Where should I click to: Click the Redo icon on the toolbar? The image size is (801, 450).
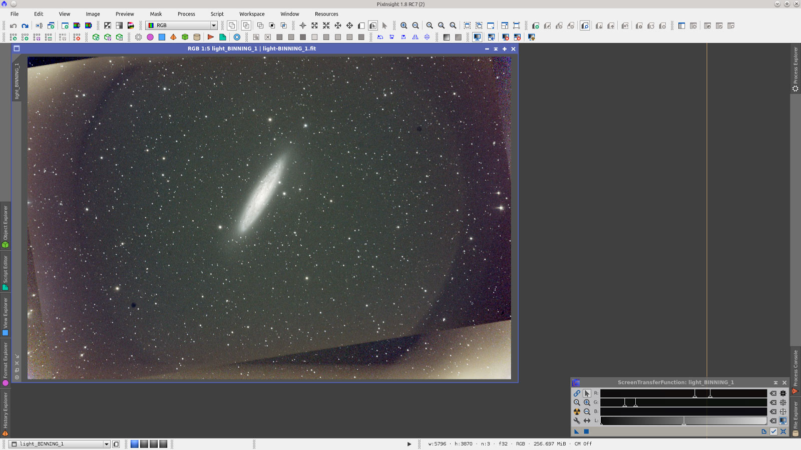(25, 25)
